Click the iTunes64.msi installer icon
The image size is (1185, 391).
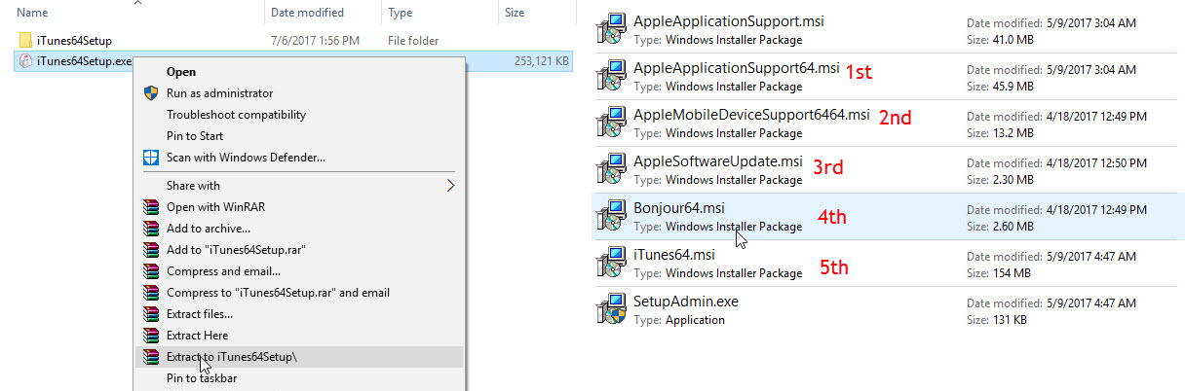pyautogui.click(x=611, y=263)
